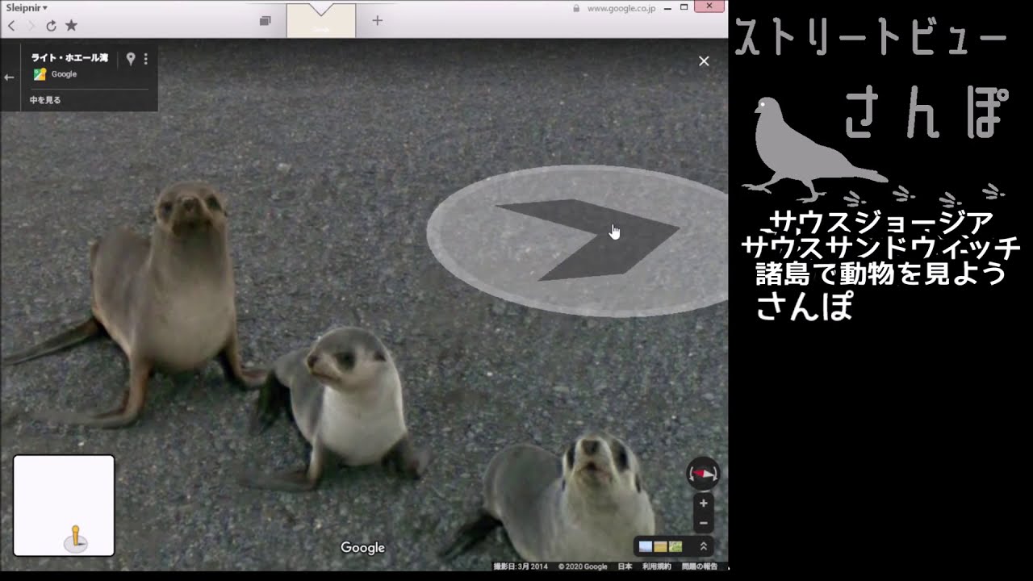The width and height of the screenshot is (1033, 581).
Task: Close Street View with the X button
Action: [704, 61]
